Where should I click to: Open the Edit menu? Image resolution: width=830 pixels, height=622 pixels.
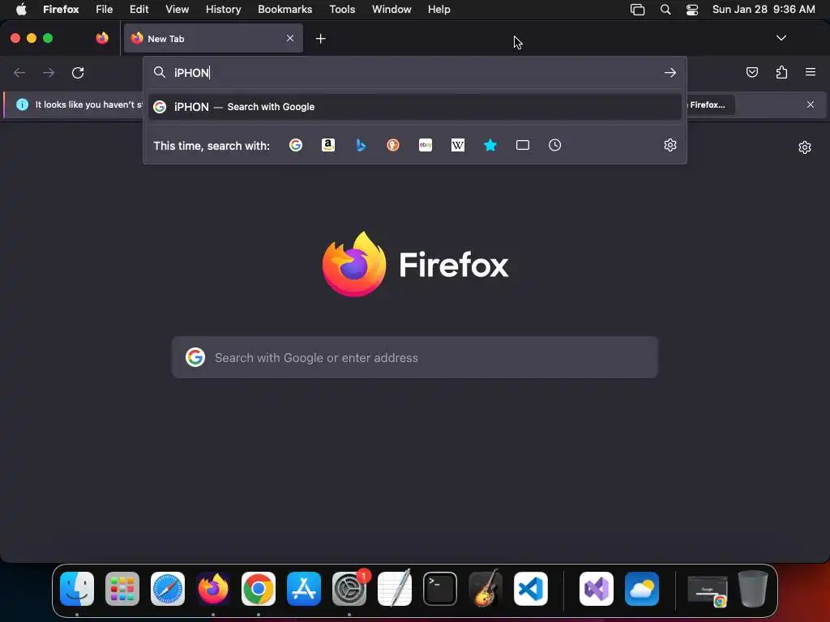[x=139, y=9]
